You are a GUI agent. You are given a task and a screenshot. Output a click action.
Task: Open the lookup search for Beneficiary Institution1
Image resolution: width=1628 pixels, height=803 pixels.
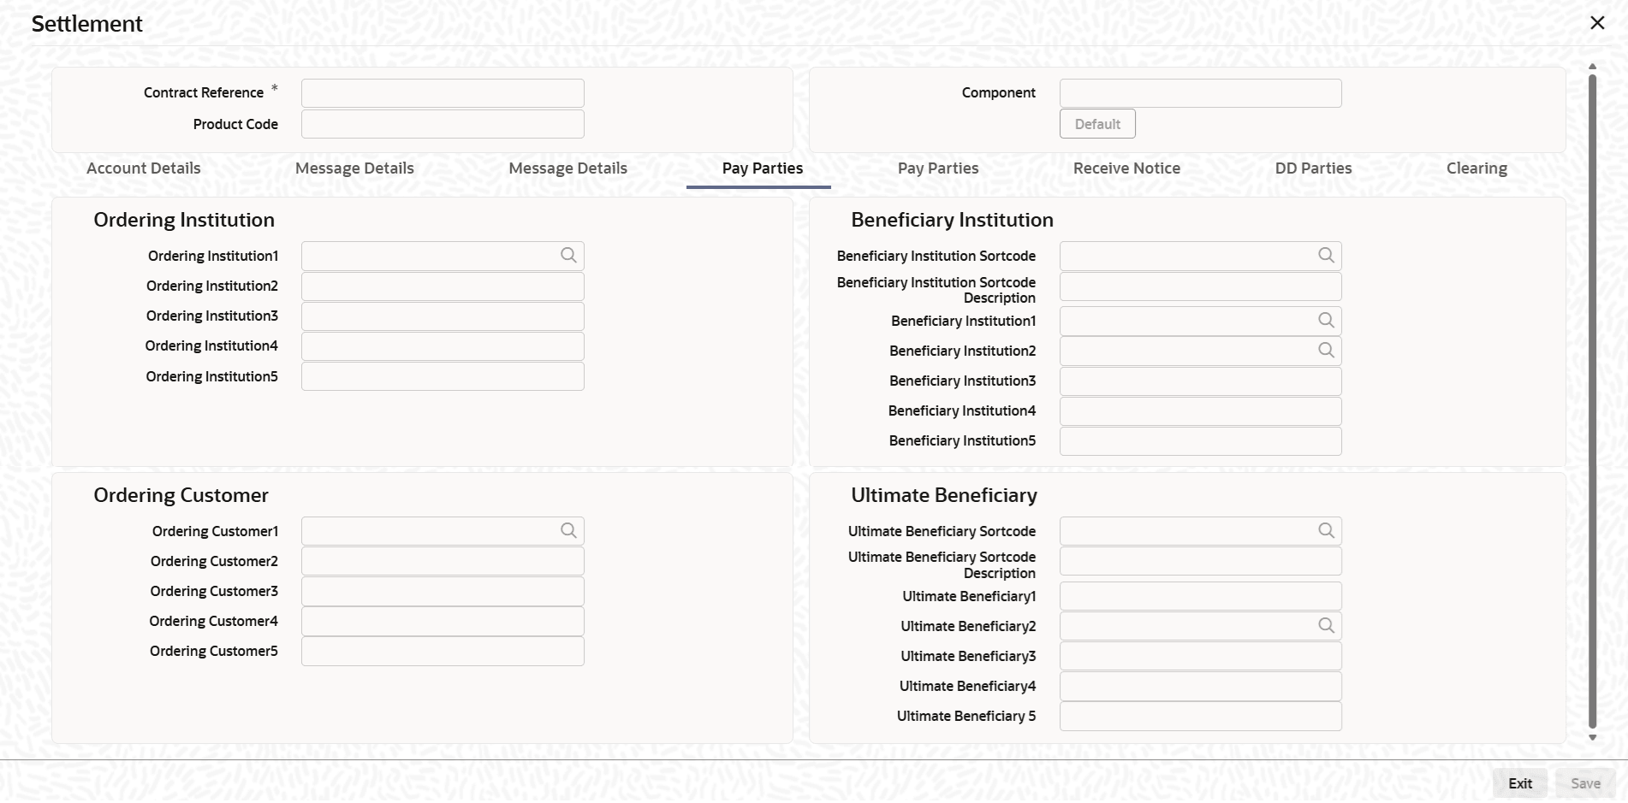(x=1326, y=320)
